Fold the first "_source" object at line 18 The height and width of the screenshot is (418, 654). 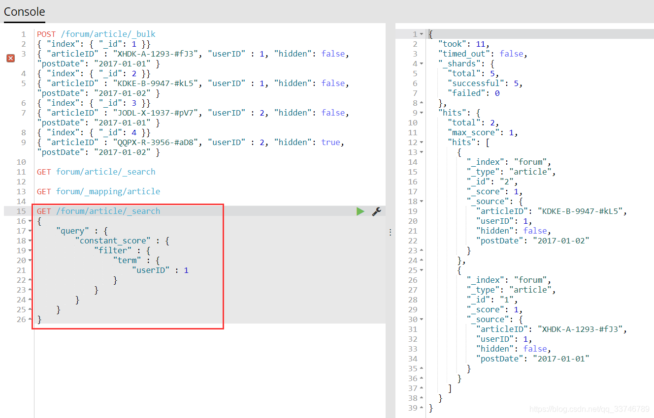(x=422, y=202)
